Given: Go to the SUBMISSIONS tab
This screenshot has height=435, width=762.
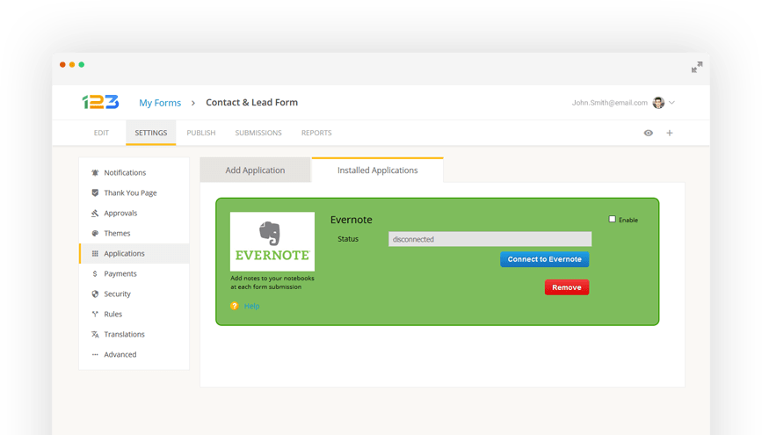Looking at the screenshot, I should tap(258, 133).
